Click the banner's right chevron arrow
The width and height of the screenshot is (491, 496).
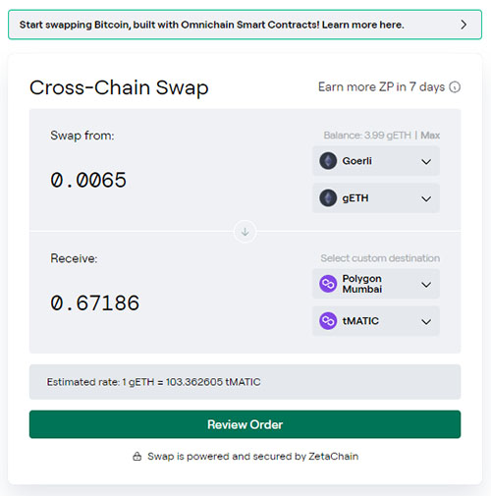(464, 25)
